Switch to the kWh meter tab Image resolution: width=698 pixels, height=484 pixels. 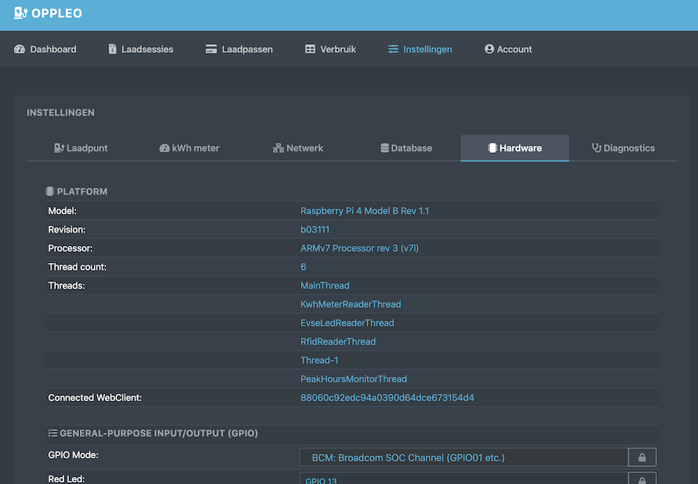tap(189, 148)
